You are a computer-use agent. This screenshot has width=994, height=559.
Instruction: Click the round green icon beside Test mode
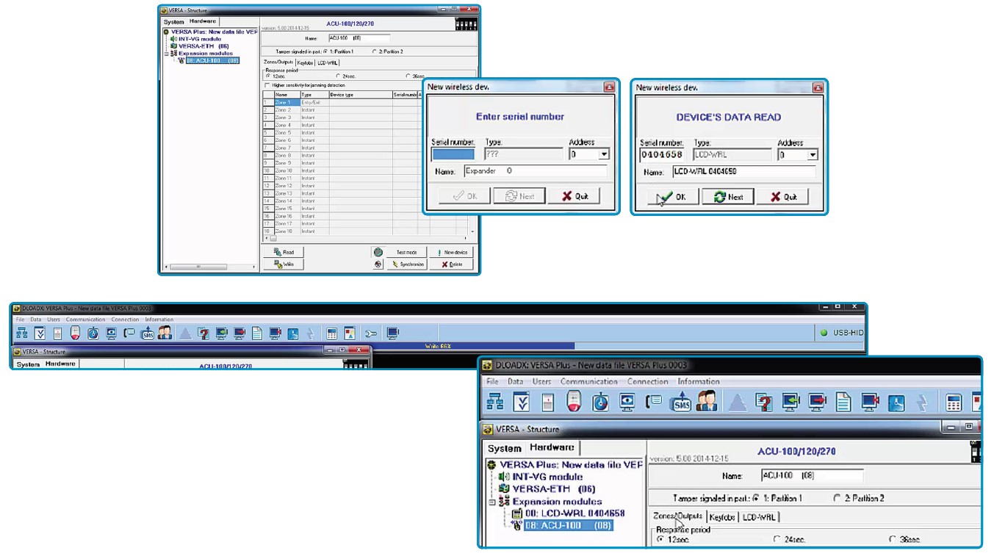point(378,252)
